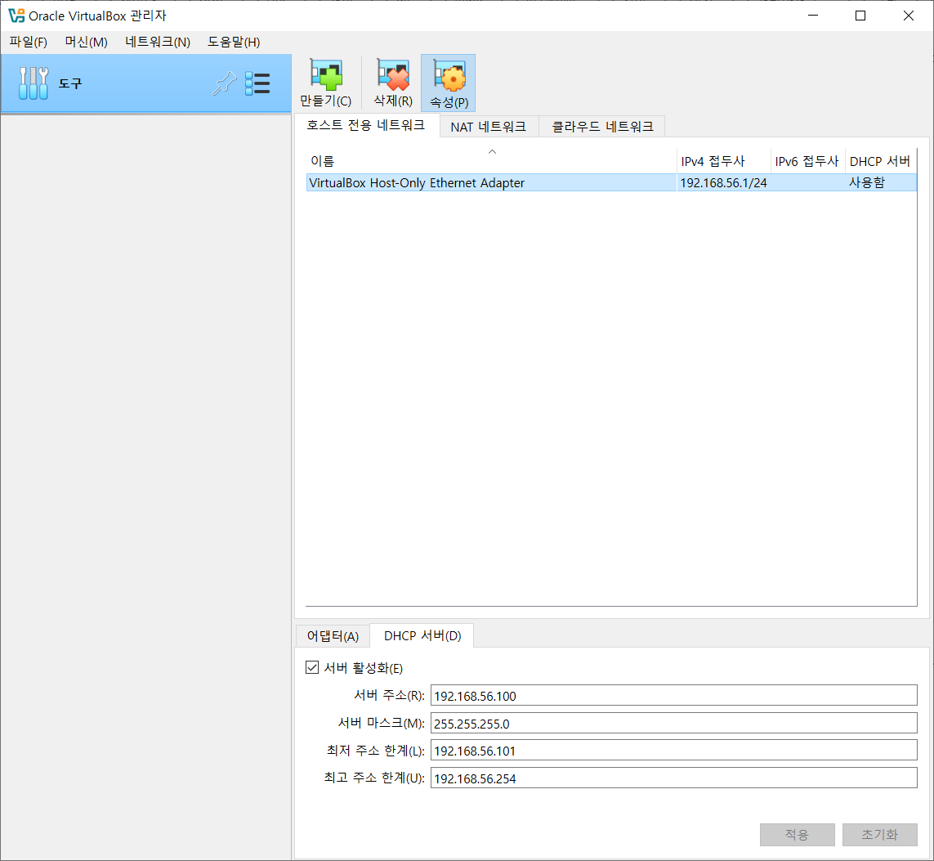
Task: Minimize the VirtualBox window
Action: [813, 16]
